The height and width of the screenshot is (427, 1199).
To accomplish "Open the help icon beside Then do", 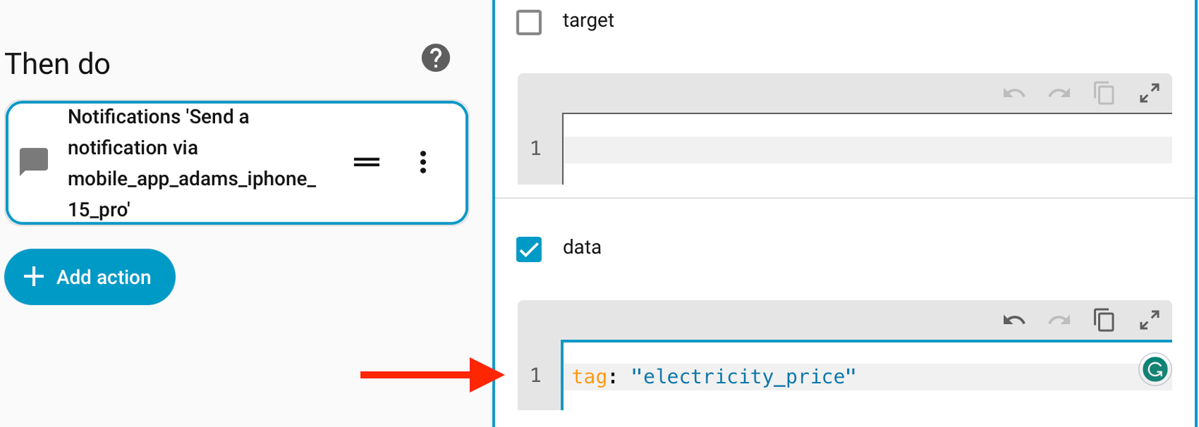I will (436, 58).
